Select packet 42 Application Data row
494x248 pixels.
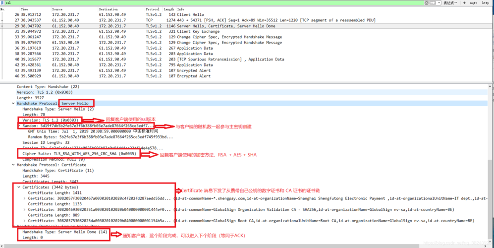(x=245, y=64)
